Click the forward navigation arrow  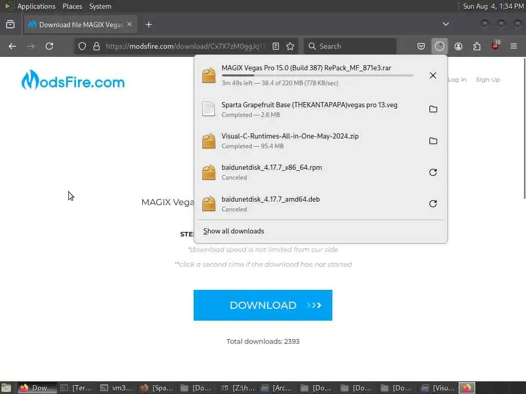[31, 46]
